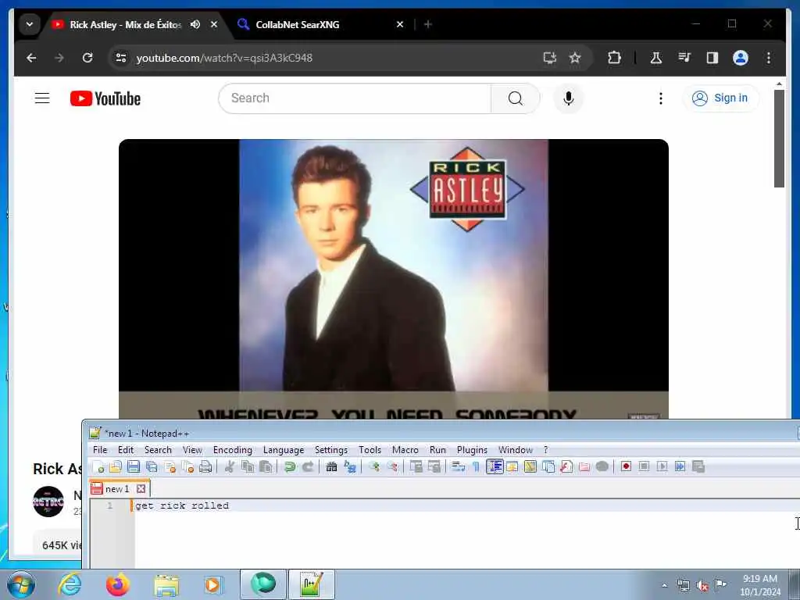Click the Save All icon in Notepad++
This screenshot has width=800, height=600.
pos(152,466)
